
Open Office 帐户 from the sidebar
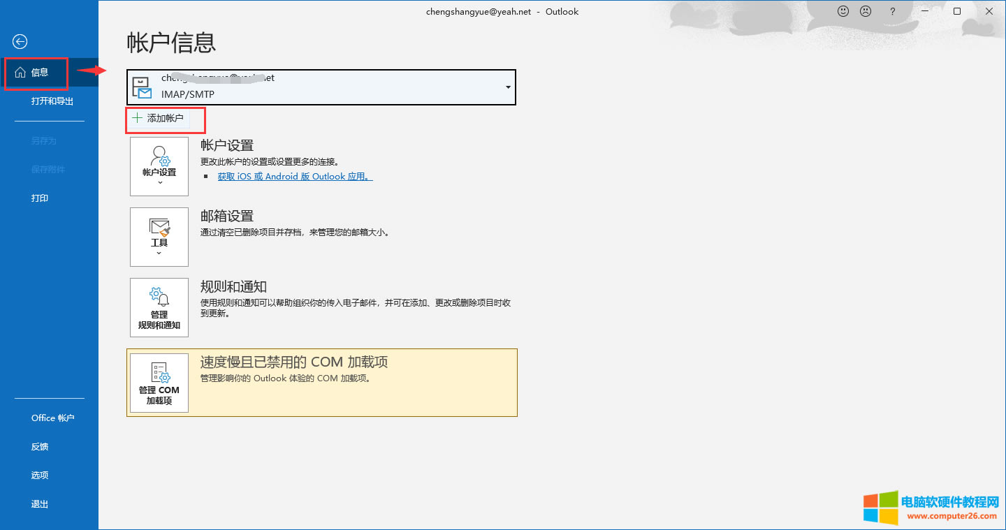pyautogui.click(x=52, y=418)
